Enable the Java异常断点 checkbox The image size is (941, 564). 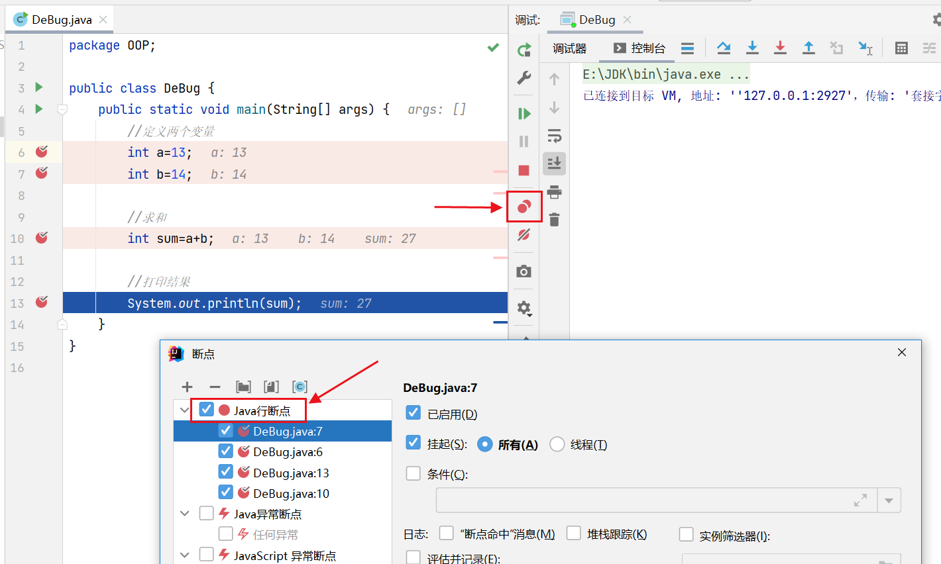[x=207, y=513]
